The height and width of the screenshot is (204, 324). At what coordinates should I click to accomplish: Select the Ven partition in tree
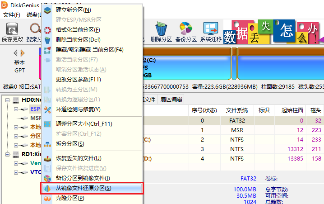click(x=36, y=163)
